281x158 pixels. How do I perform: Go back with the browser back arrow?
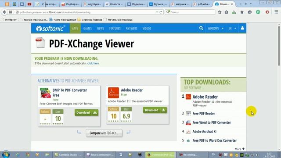click(x=4, y=12)
